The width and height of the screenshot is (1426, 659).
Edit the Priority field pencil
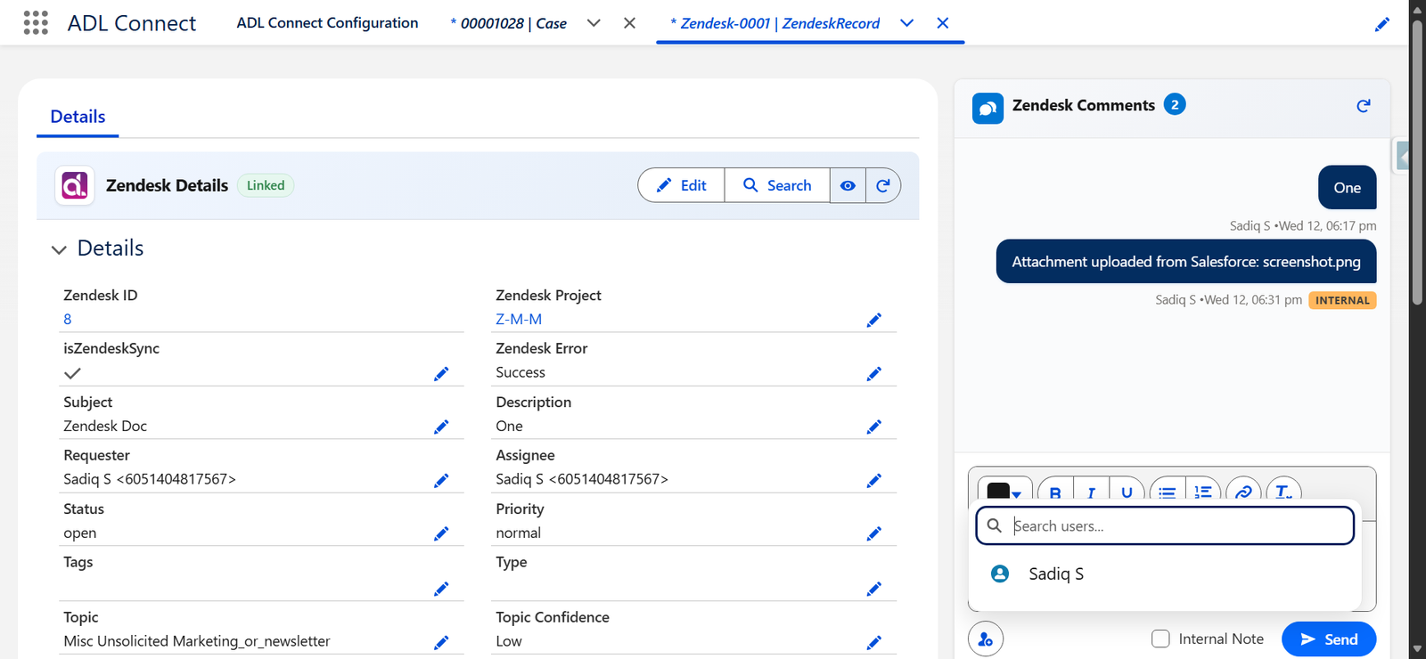pos(873,533)
